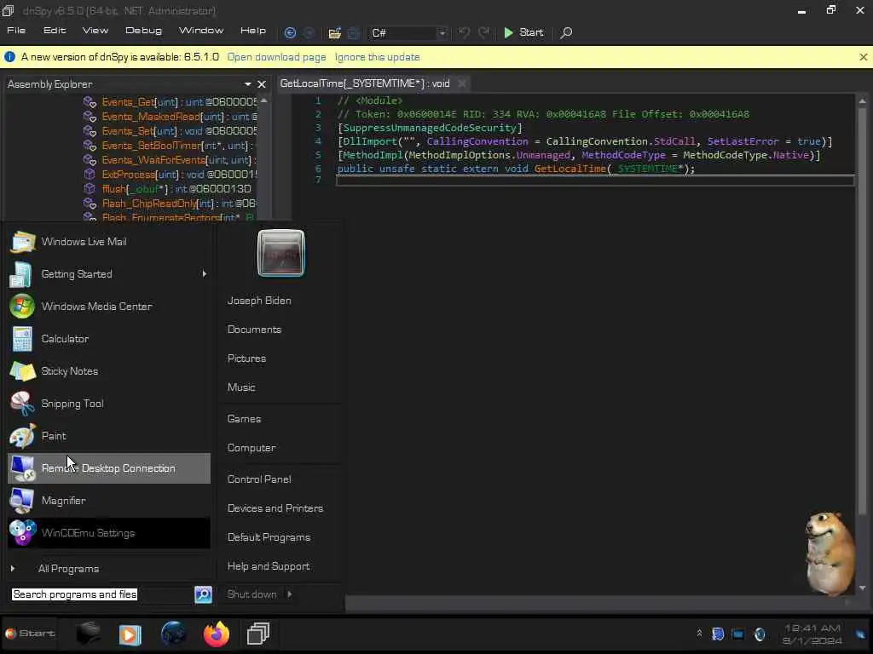Open the C# language dropdown
This screenshot has width=873, height=654.
point(408,33)
